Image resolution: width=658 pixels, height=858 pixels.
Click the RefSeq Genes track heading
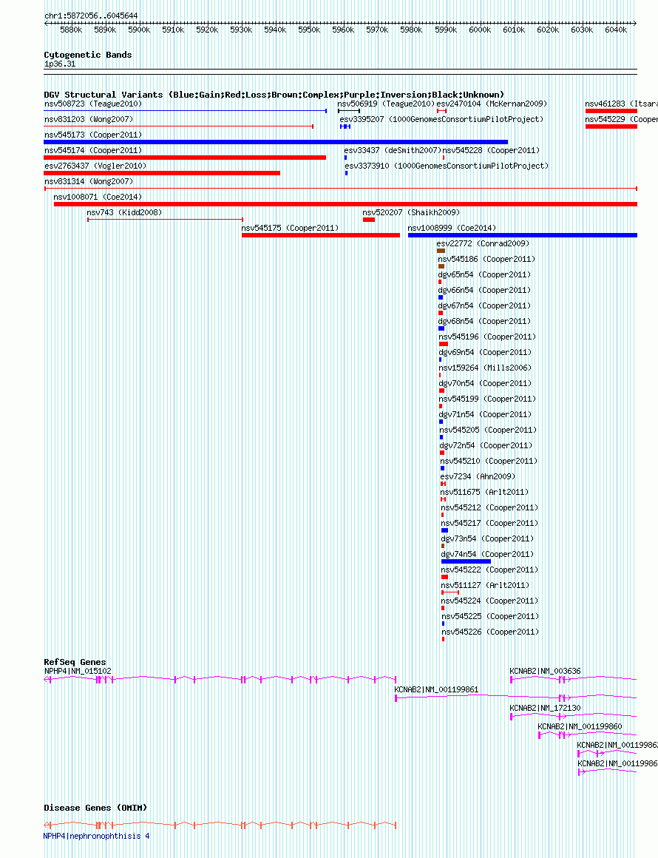click(75, 662)
